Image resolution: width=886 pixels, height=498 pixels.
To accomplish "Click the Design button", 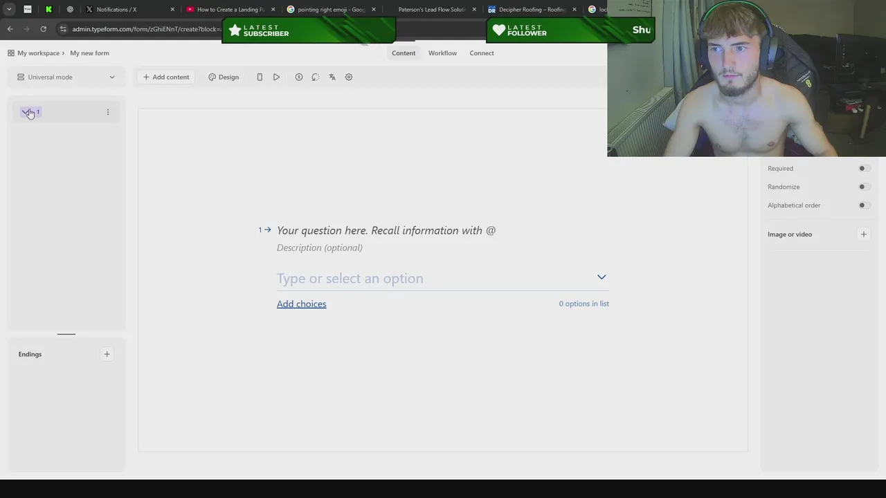I will (224, 77).
